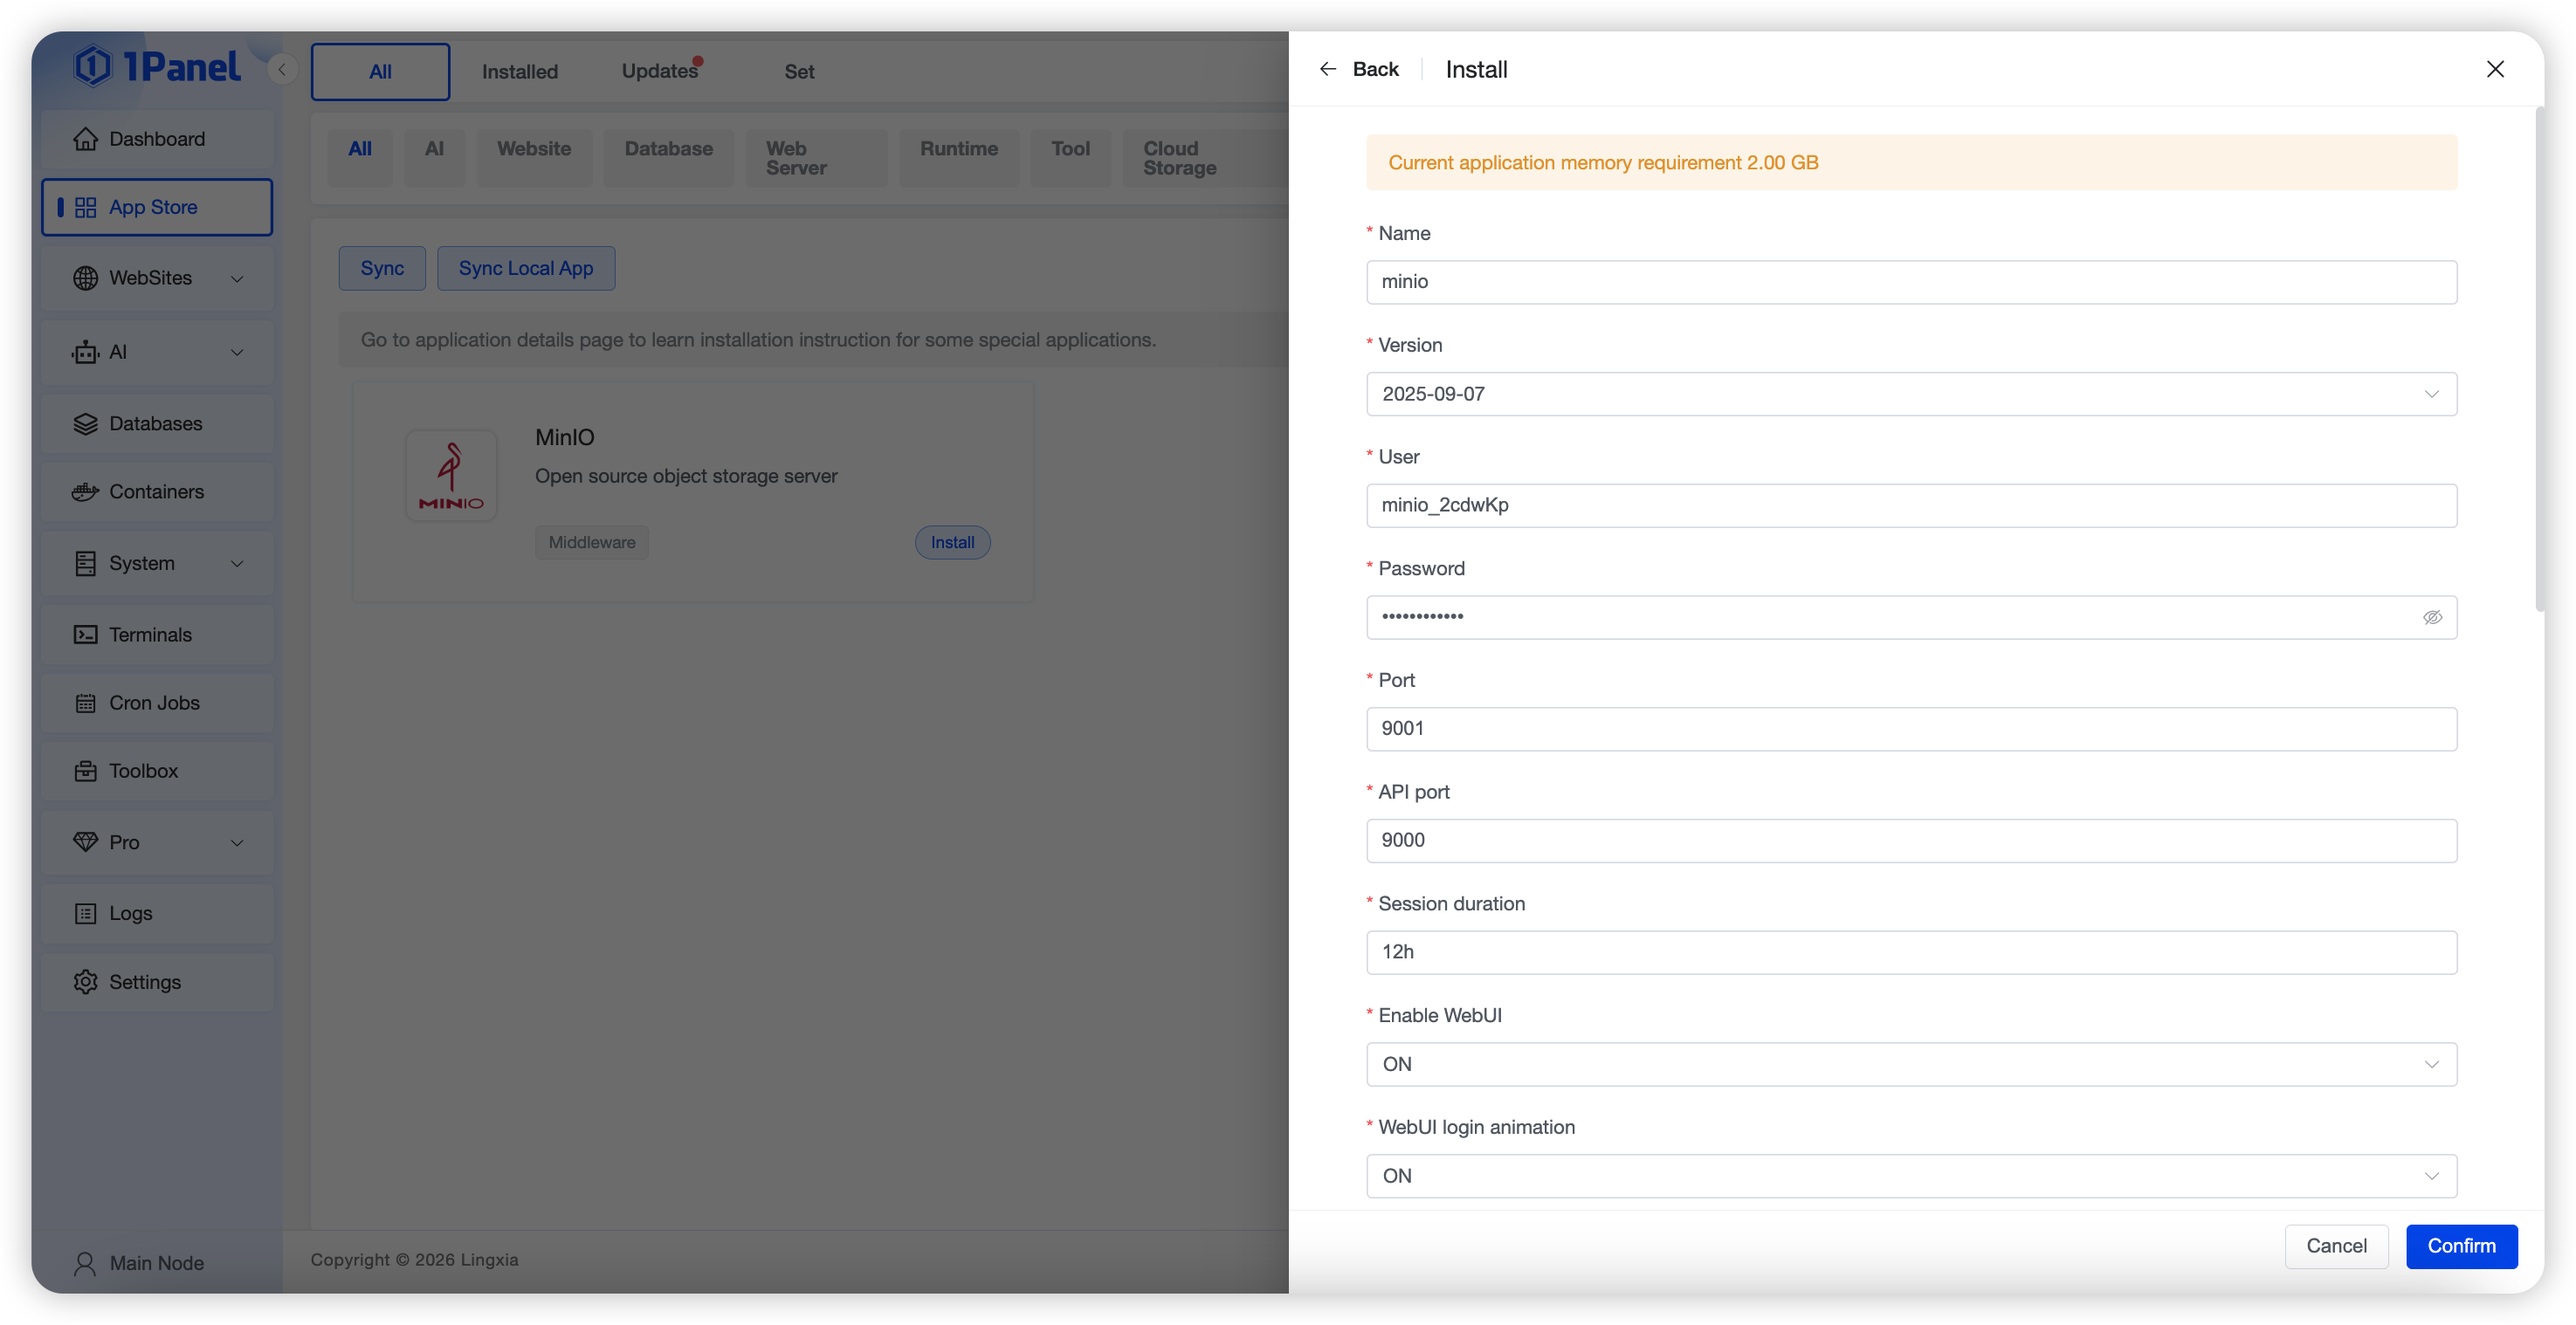Viewport: 2576px width, 1325px height.
Task: Open the Enable WebUI dropdown
Action: pyautogui.click(x=1911, y=1064)
